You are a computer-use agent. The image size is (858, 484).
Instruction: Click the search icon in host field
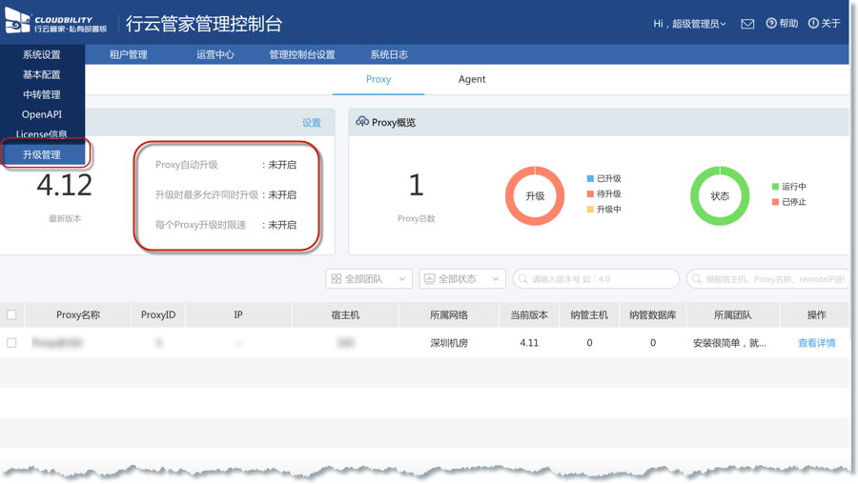click(x=696, y=279)
